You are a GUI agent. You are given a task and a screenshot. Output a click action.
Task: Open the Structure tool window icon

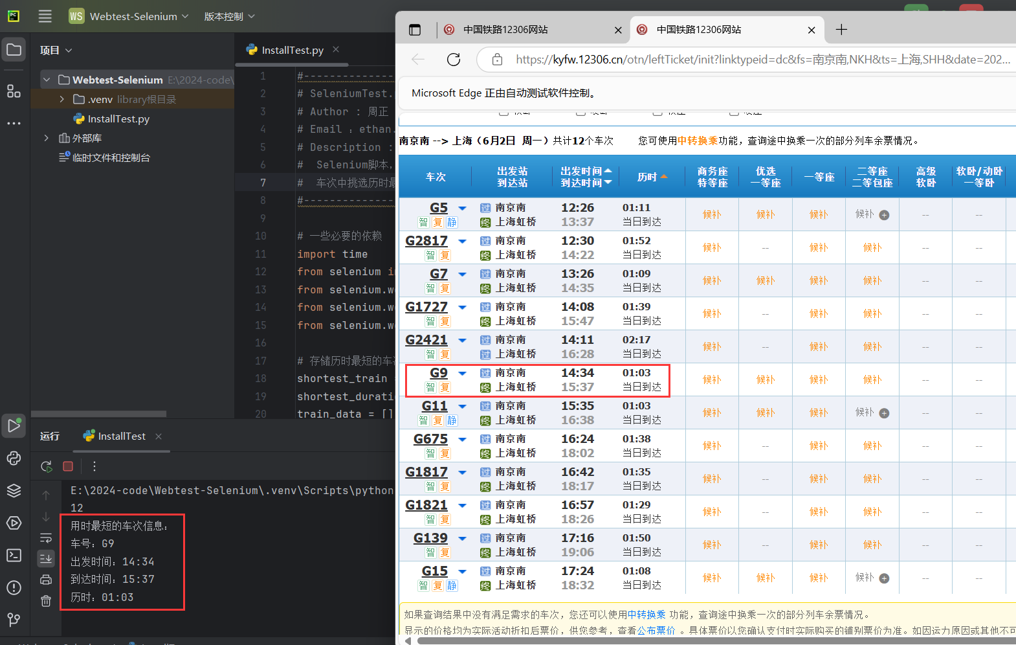coord(14,91)
